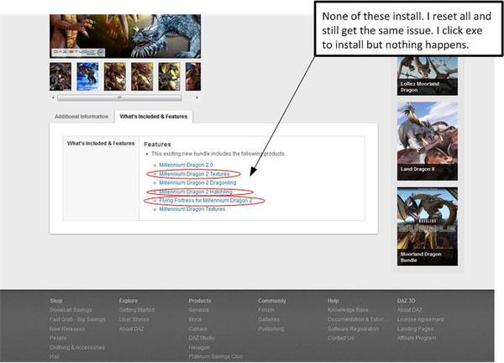The height and width of the screenshot is (363, 504).
Task: Open the Contact Us link
Action: click(x=341, y=338)
